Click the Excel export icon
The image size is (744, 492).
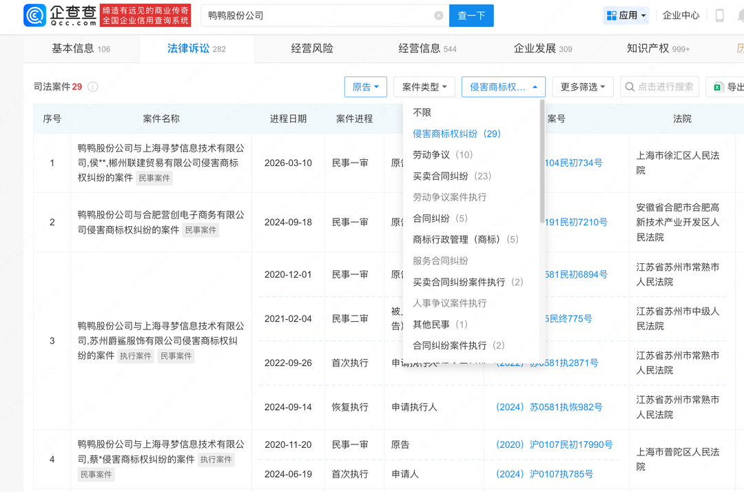pyautogui.click(x=719, y=87)
